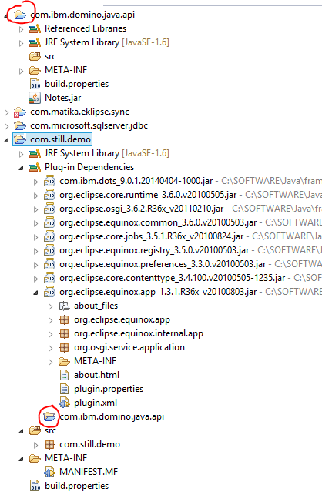Click the MANIFEST.MF file icon
This screenshot has height=495, width=322.
[49, 472]
